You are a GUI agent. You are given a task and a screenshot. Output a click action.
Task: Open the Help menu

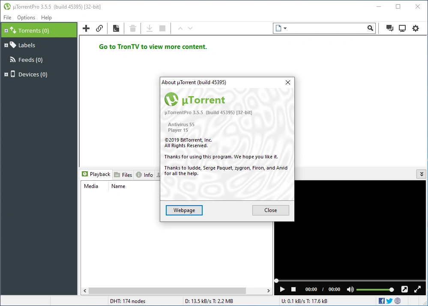tap(46, 18)
